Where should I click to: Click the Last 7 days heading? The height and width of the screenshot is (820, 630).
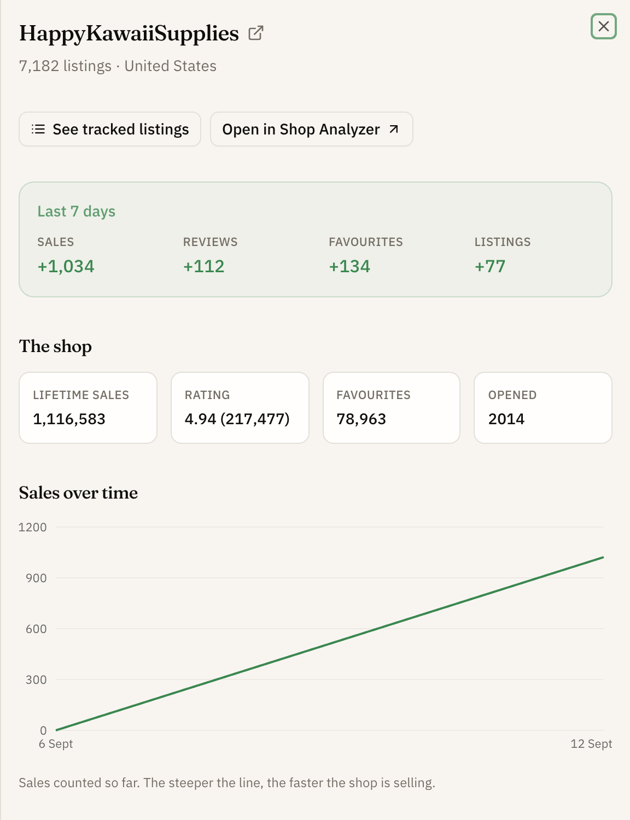[x=77, y=212]
